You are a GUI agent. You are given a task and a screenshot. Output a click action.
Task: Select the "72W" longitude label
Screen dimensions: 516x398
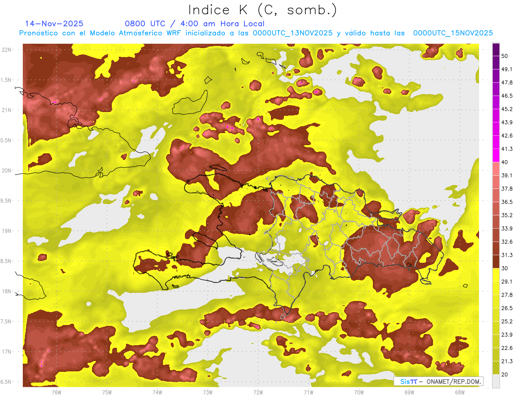click(x=258, y=392)
